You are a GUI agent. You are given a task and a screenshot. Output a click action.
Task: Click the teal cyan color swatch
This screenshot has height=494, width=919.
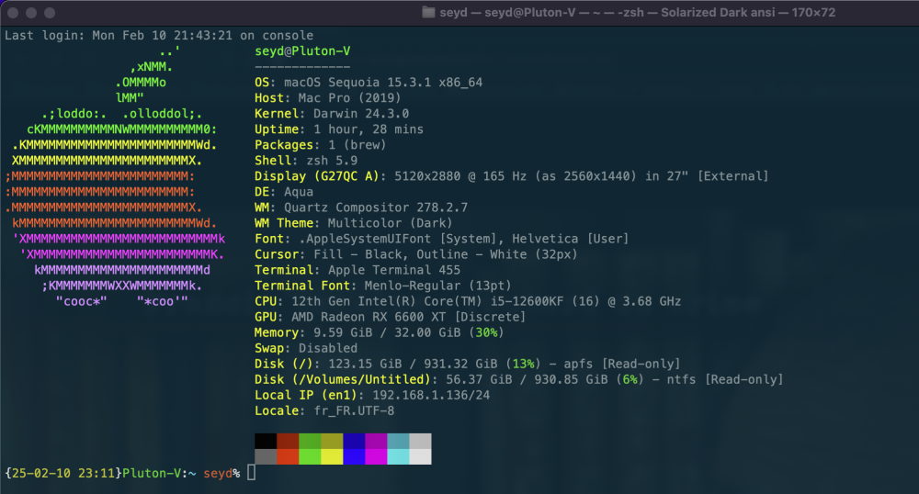pyautogui.click(x=398, y=441)
